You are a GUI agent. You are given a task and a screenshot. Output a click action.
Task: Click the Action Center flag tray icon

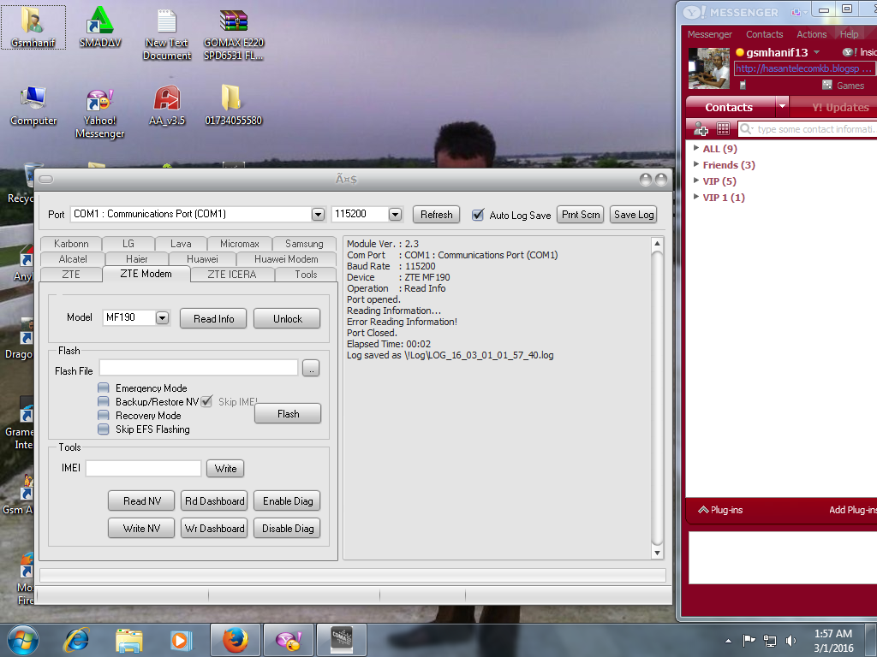click(x=749, y=640)
